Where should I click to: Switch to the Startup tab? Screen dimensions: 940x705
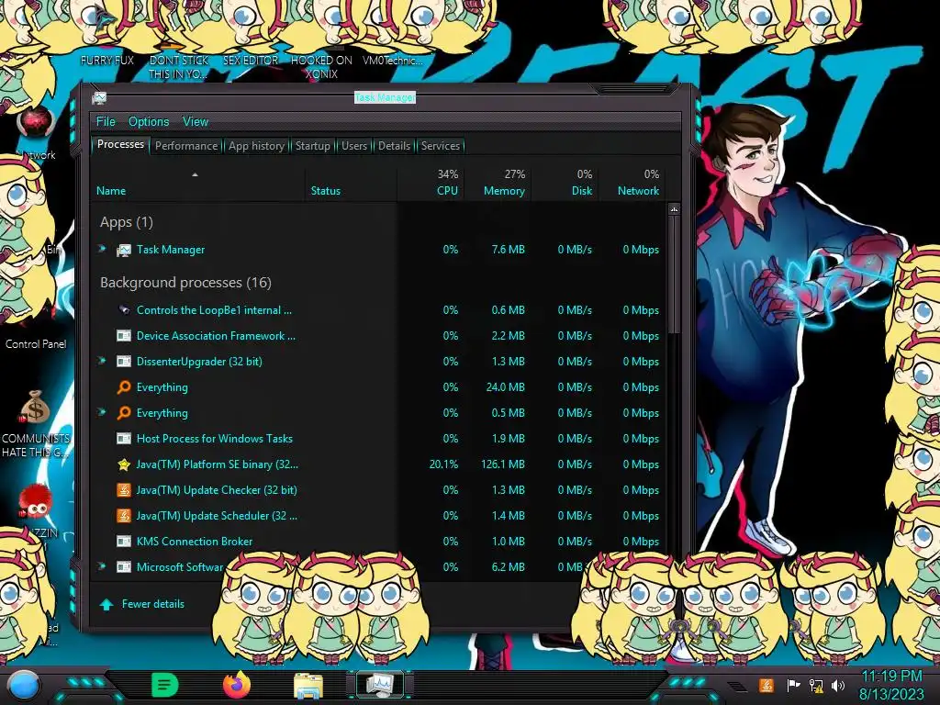[x=312, y=146]
